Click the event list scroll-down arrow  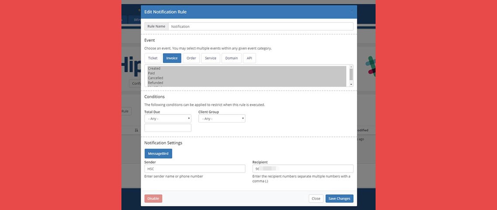pos(351,83)
